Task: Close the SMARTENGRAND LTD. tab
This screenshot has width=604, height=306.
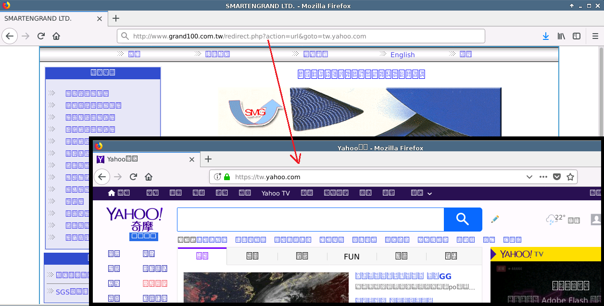Action: 100,19
